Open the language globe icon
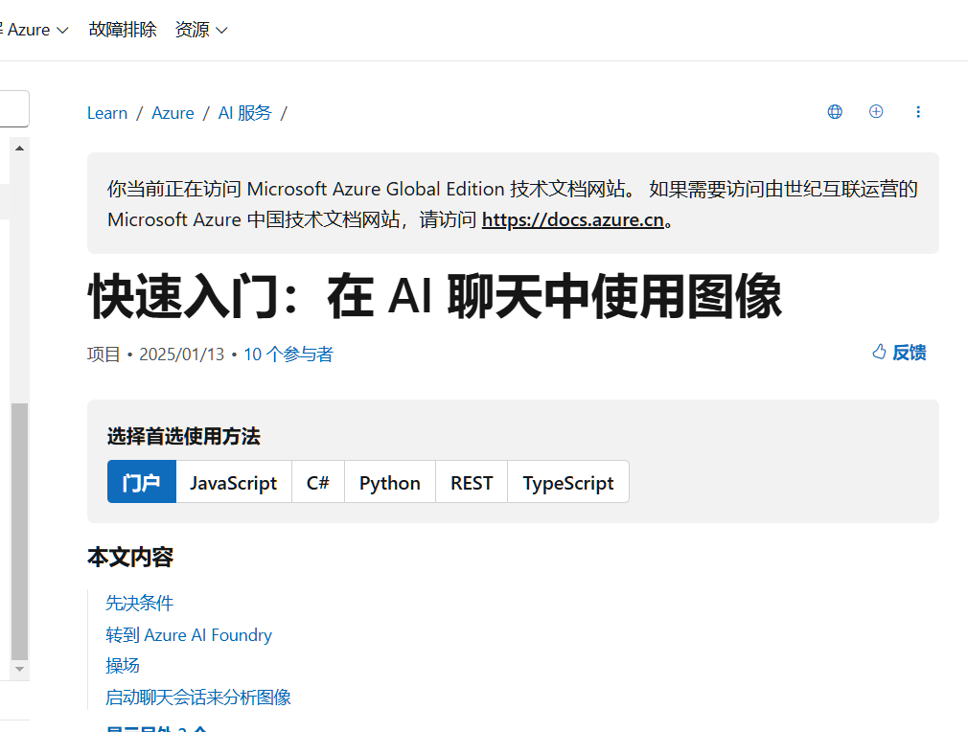 [x=835, y=112]
